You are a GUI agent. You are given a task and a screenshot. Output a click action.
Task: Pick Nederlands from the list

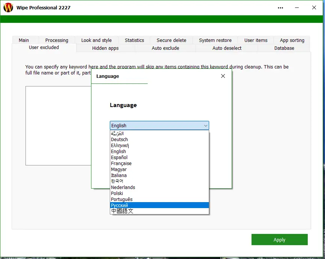coord(159,187)
